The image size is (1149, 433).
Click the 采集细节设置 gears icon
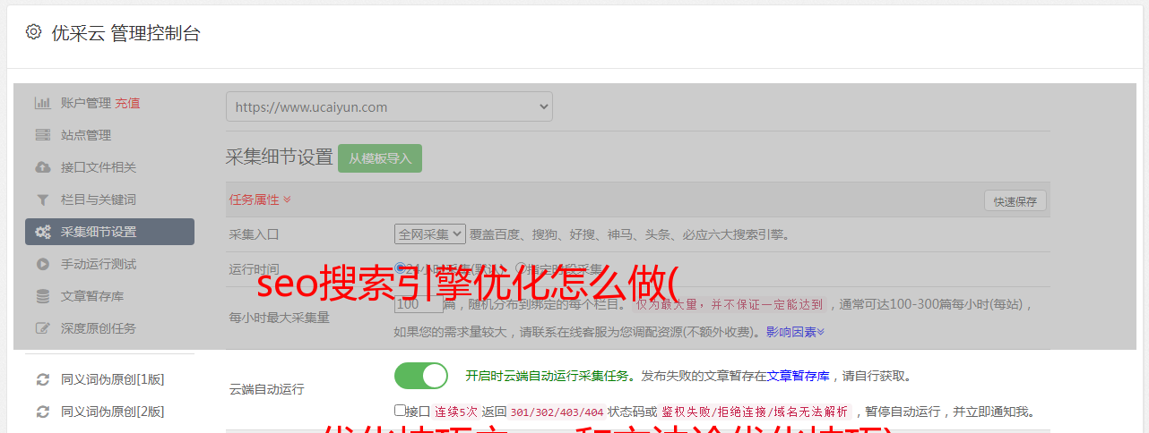(x=42, y=232)
